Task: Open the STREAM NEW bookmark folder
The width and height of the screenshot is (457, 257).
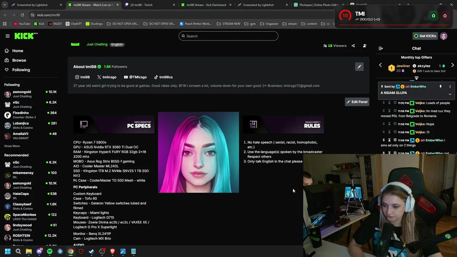Action: [228, 24]
